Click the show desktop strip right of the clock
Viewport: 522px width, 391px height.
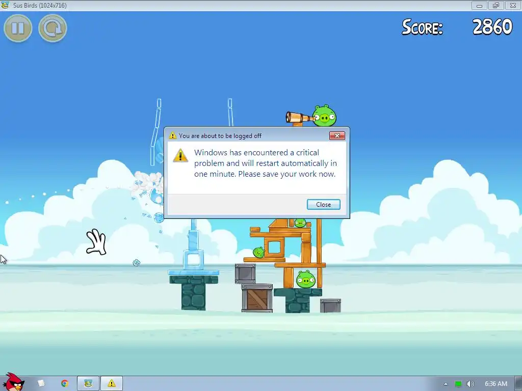518,384
